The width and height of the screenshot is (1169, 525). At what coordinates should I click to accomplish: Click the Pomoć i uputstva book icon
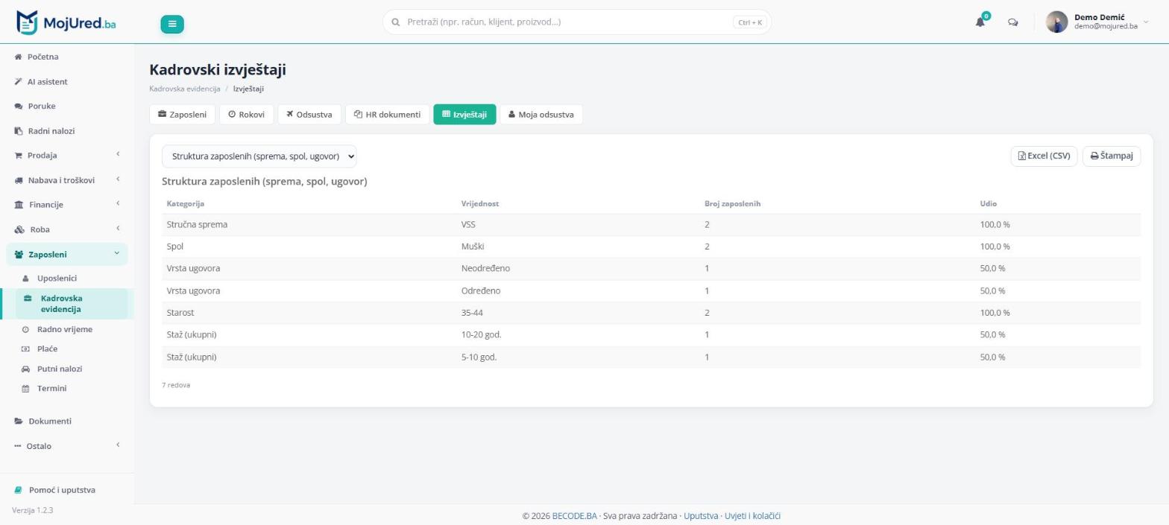[x=19, y=490]
